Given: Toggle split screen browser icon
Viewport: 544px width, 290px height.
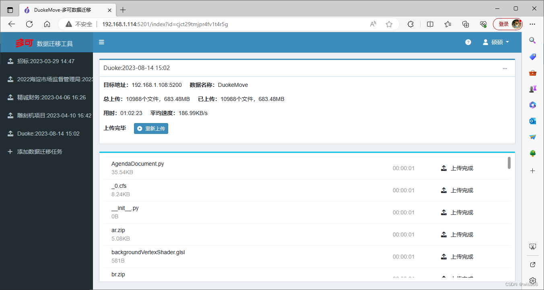Looking at the screenshot, I should point(430,24).
